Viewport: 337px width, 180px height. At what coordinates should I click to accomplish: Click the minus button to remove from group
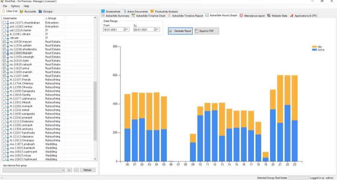click(x=76, y=170)
